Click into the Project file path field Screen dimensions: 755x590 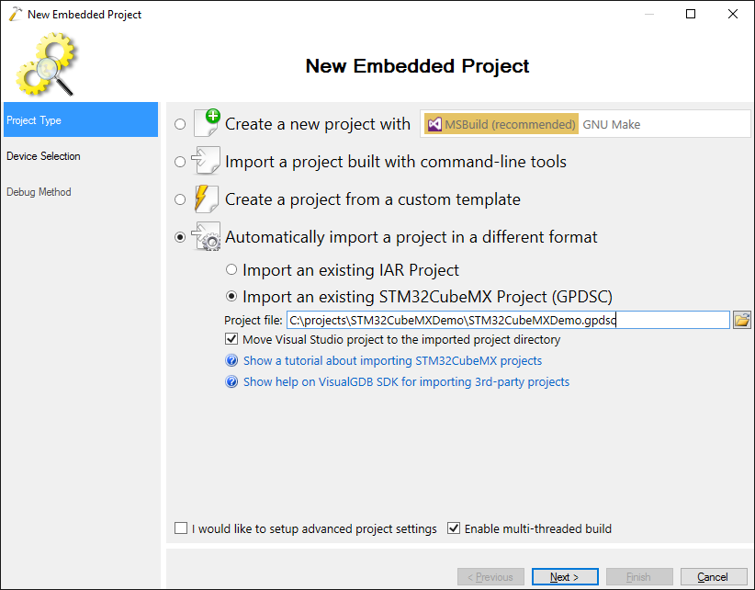tap(508, 321)
